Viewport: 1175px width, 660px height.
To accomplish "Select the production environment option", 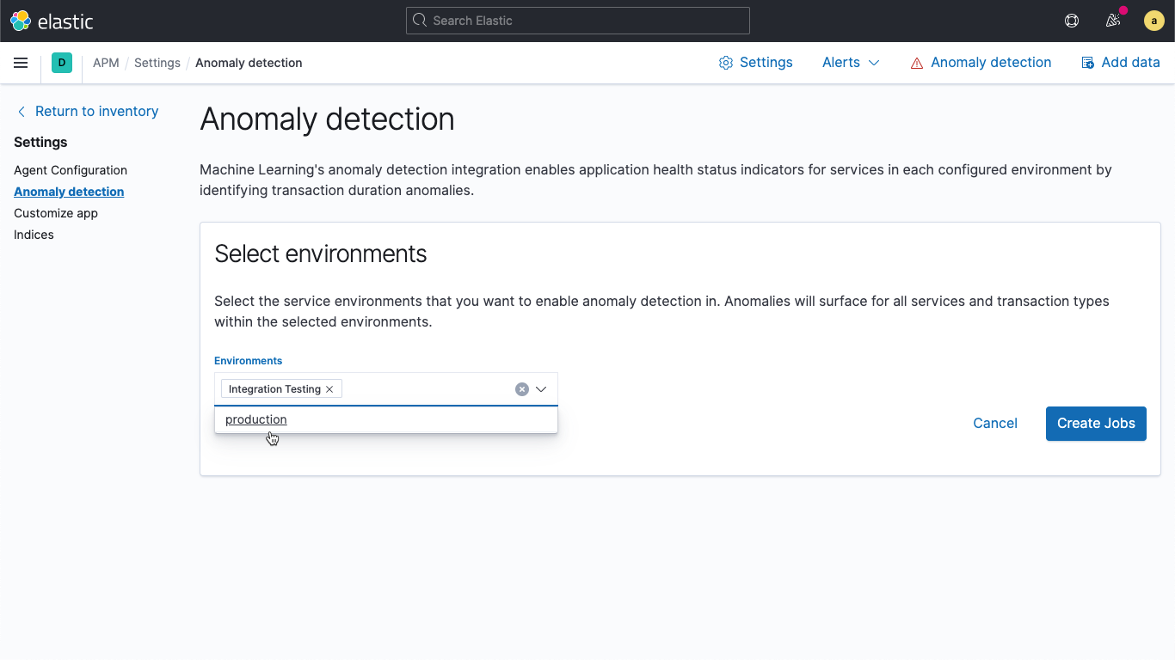I will [386, 419].
